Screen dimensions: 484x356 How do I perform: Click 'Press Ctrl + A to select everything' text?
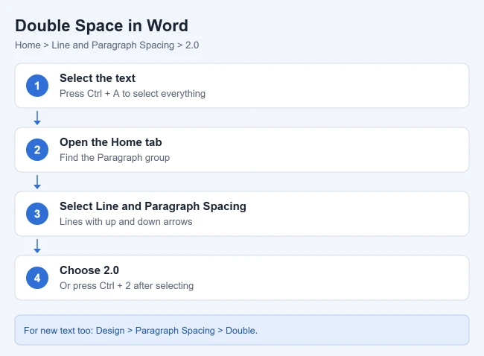point(133,94)
